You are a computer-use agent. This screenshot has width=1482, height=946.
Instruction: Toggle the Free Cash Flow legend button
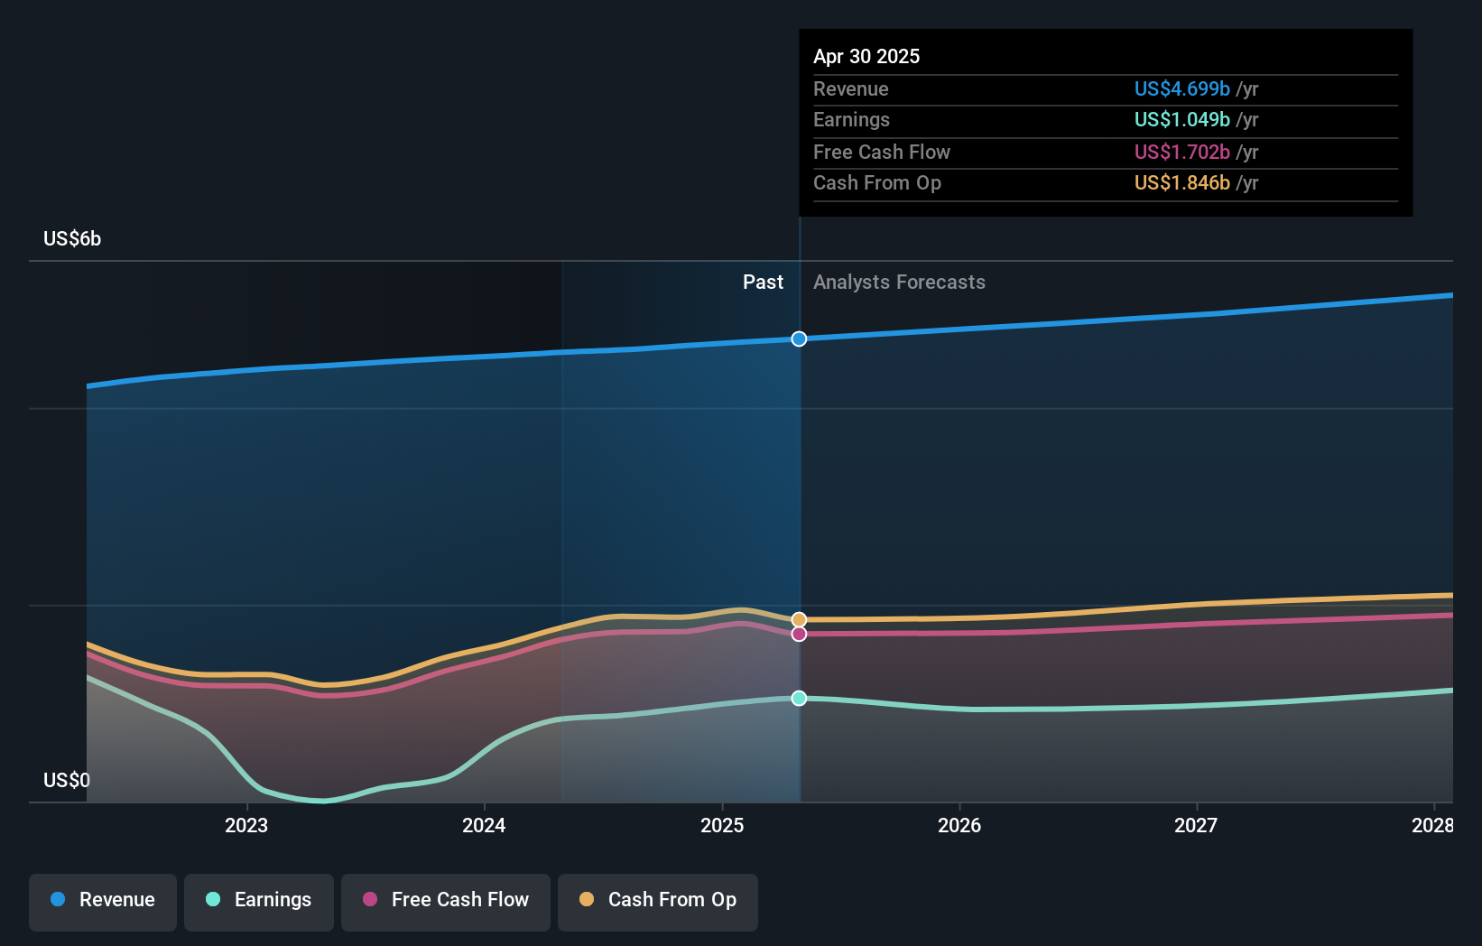point(446,902)
